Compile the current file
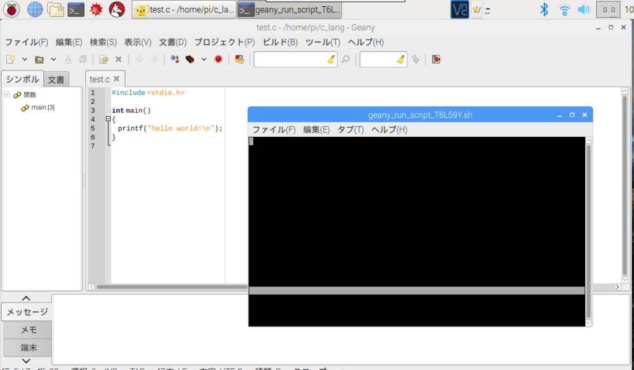Viewport: 634px width, 370px height. tap(175, 59)
